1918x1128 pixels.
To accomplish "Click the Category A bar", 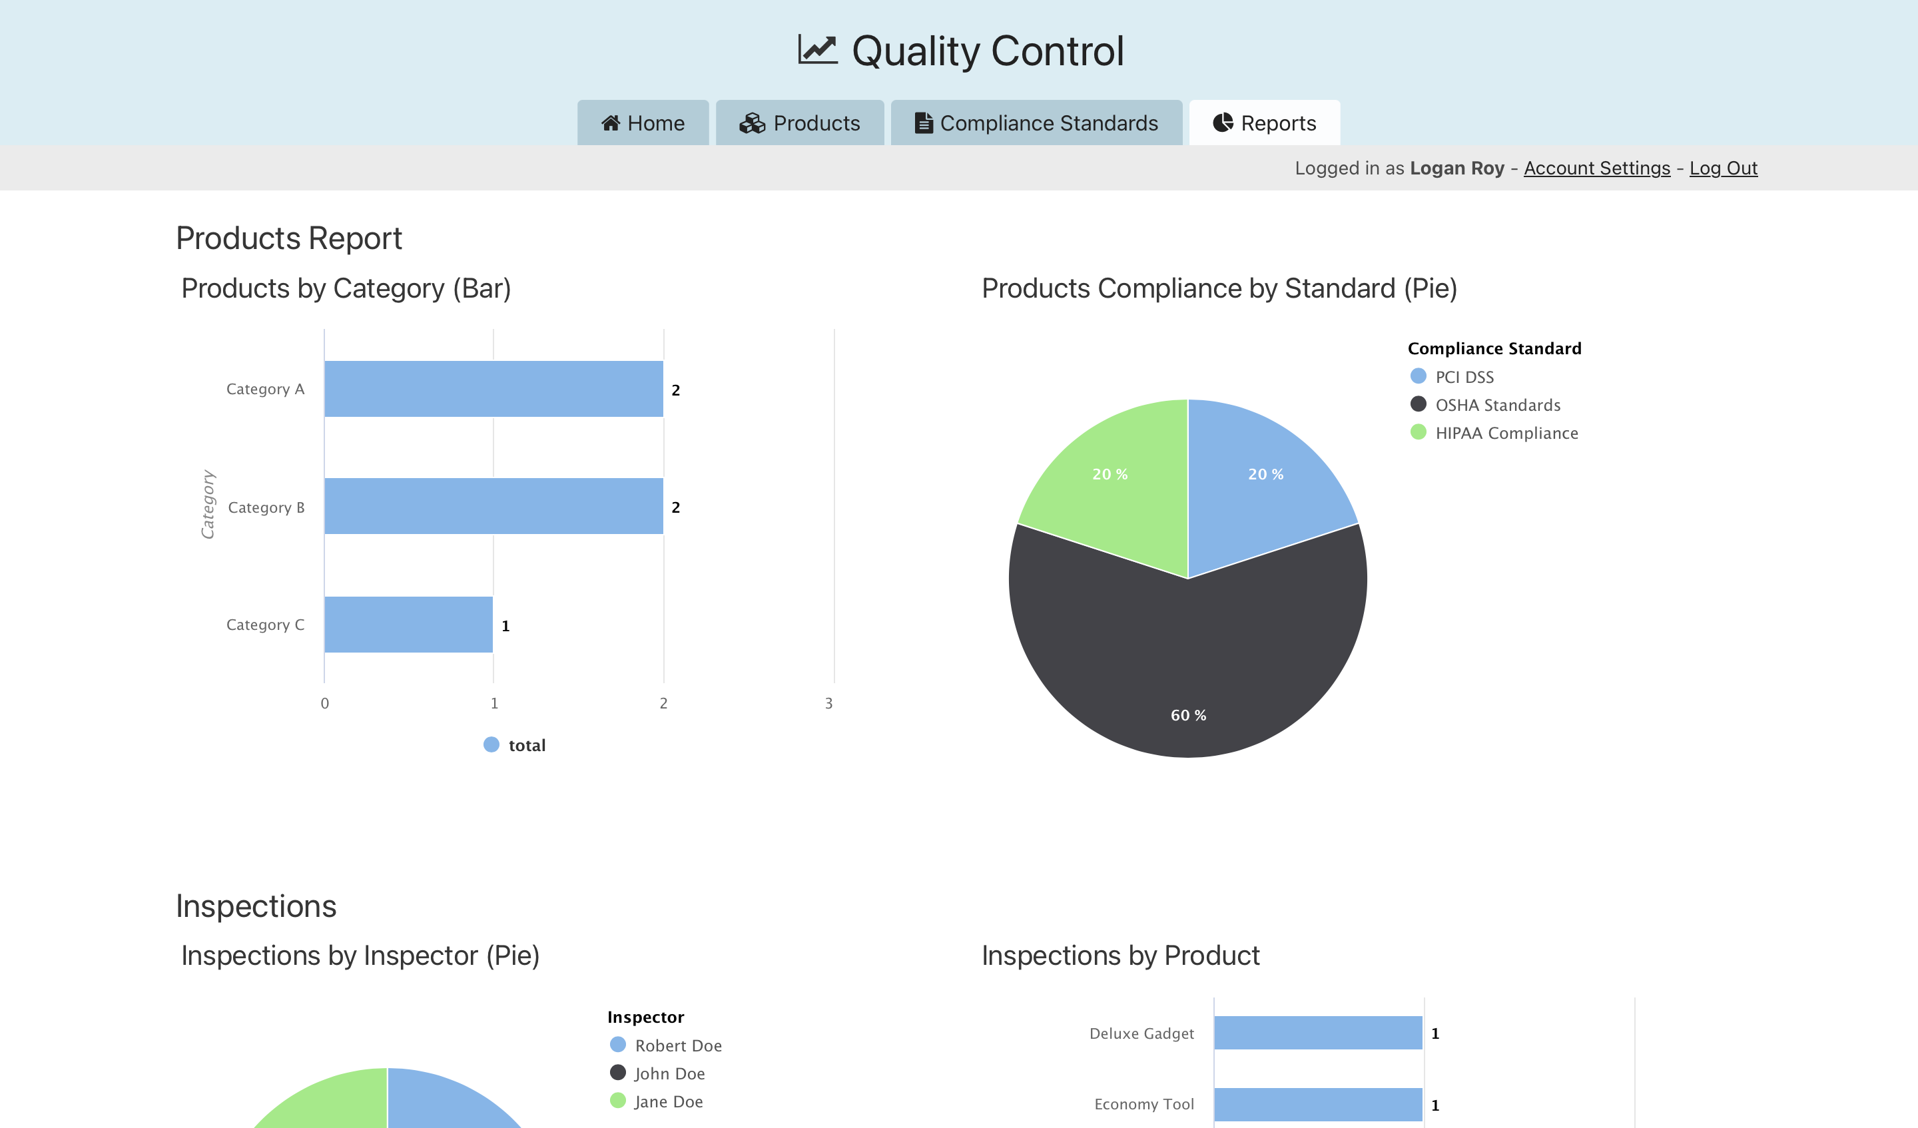I will tap(493, 389).
